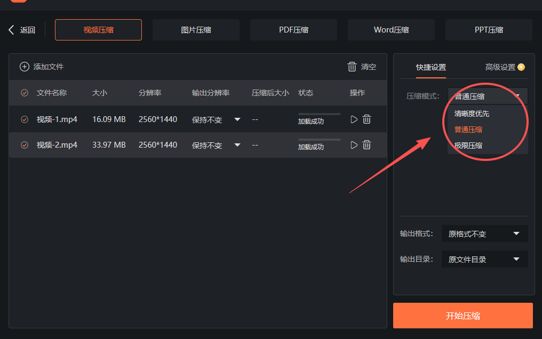Switch to 视频压缩 tab
Screen dimensions: 542x339
[99, 30]
